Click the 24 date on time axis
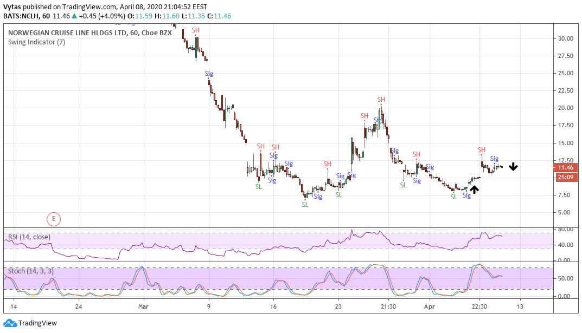 click(x=78, y=306)
